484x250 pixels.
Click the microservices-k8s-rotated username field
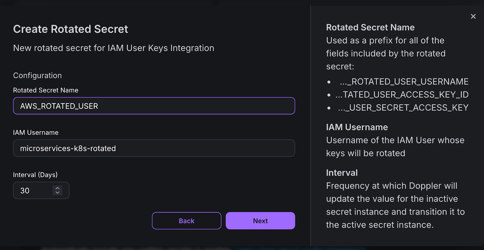tap(154, 148)
